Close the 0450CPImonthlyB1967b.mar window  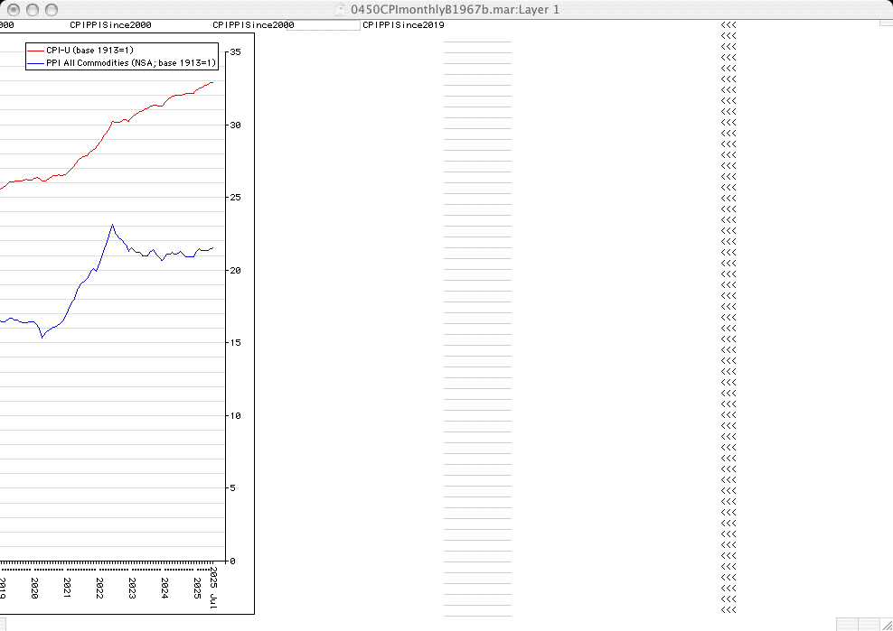(14, 9)
